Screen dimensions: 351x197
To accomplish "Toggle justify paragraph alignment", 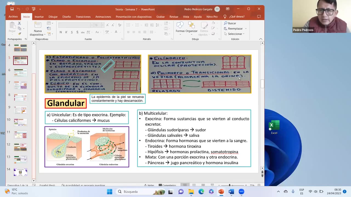I will [x=145, y=32].
